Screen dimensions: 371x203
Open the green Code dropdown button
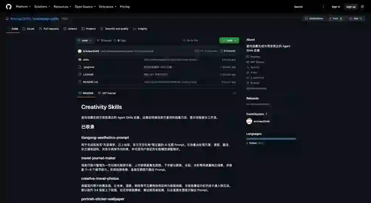click(229, 40)
